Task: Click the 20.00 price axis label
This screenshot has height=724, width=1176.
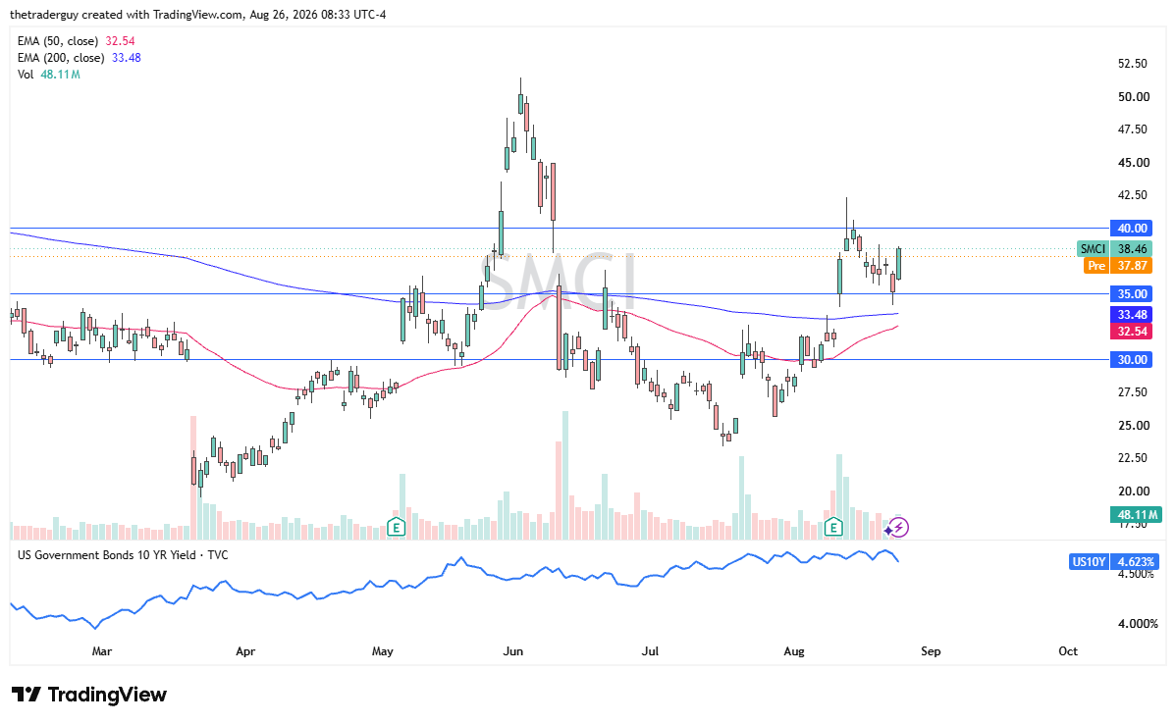Action: pyautogui.click(x=1133, y=491)
